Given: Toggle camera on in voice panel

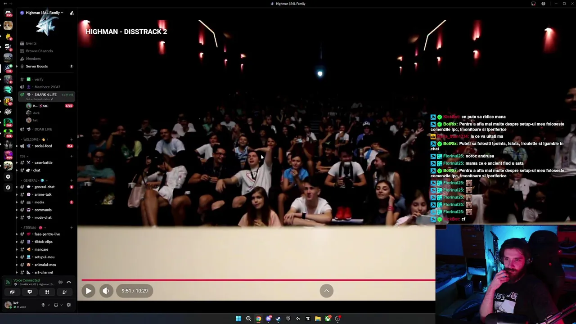Looking at the screenshot, I should (x=12, y=292).
